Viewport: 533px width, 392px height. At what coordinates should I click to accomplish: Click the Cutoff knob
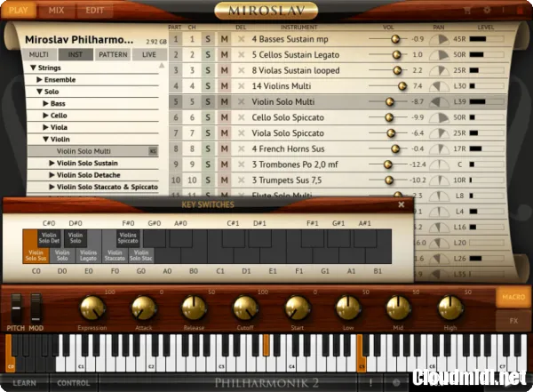tap(244, 308)
